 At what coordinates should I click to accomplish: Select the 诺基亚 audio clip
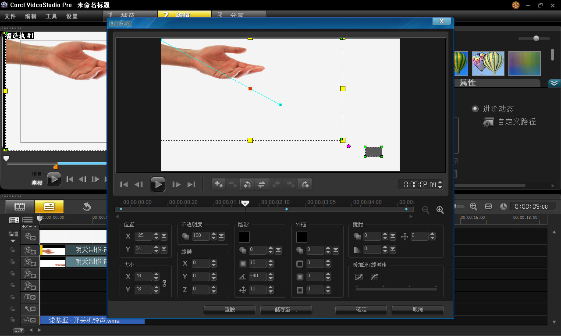(x=92, y=321)
